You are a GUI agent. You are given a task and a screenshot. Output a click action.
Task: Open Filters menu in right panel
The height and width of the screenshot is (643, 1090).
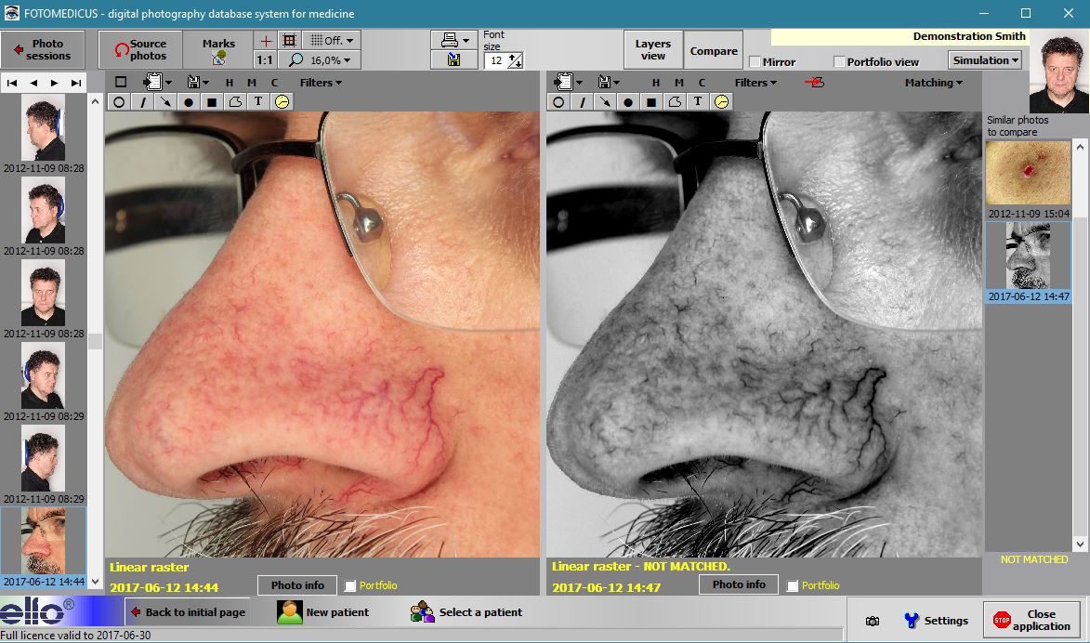(755, 83)
